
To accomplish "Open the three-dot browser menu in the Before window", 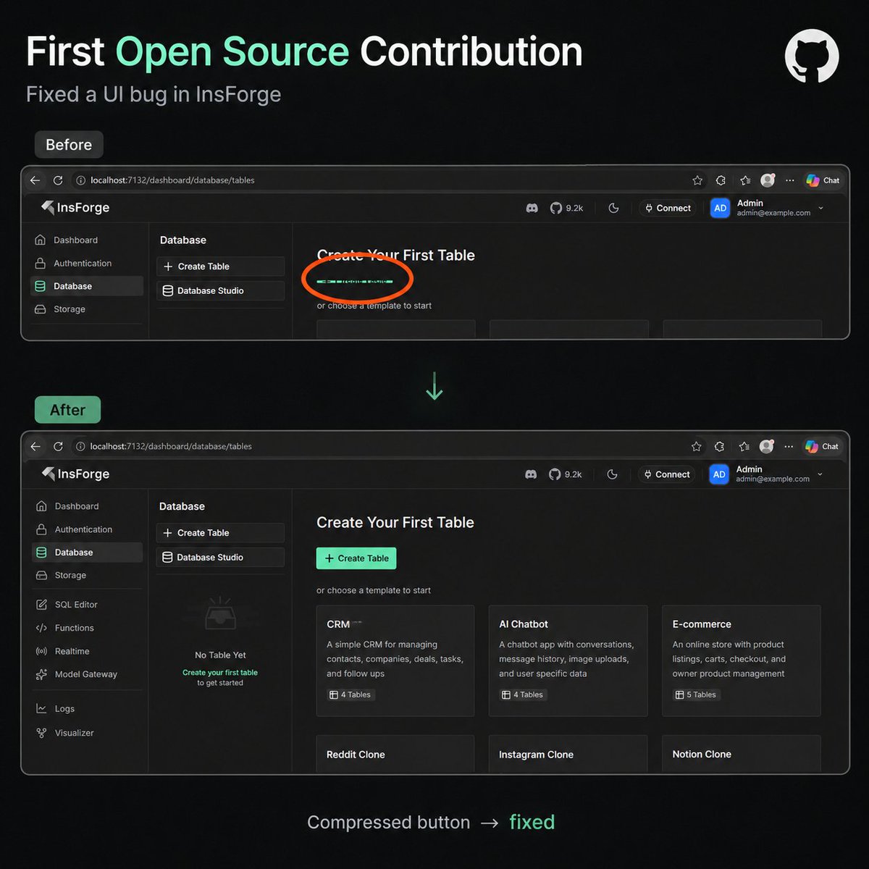I will tap(790, 180).
